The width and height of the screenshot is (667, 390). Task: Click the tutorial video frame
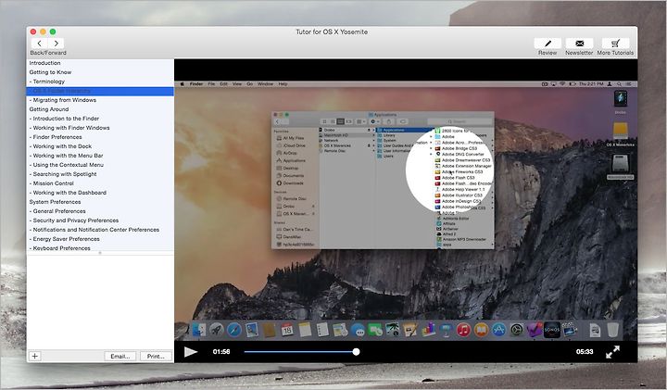[406, 210]
